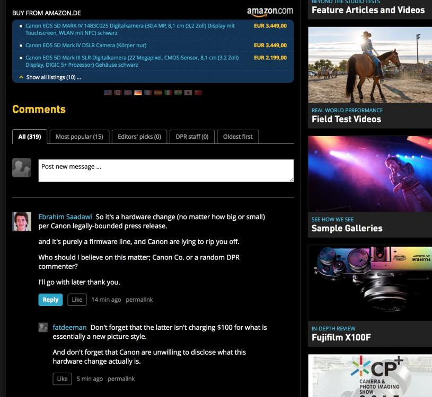Open the Editors' picks (0) tab

139,137
